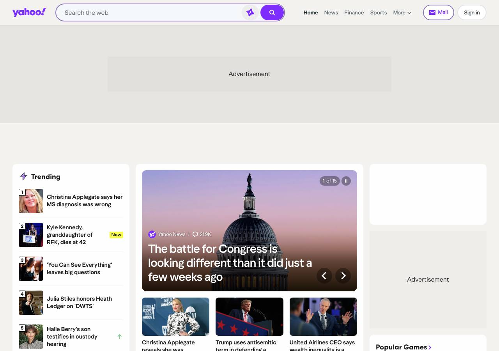The height and width of the screenshot is (351, 499).
Task: Expand the More navigation dropdown
Action: (402, 12)
